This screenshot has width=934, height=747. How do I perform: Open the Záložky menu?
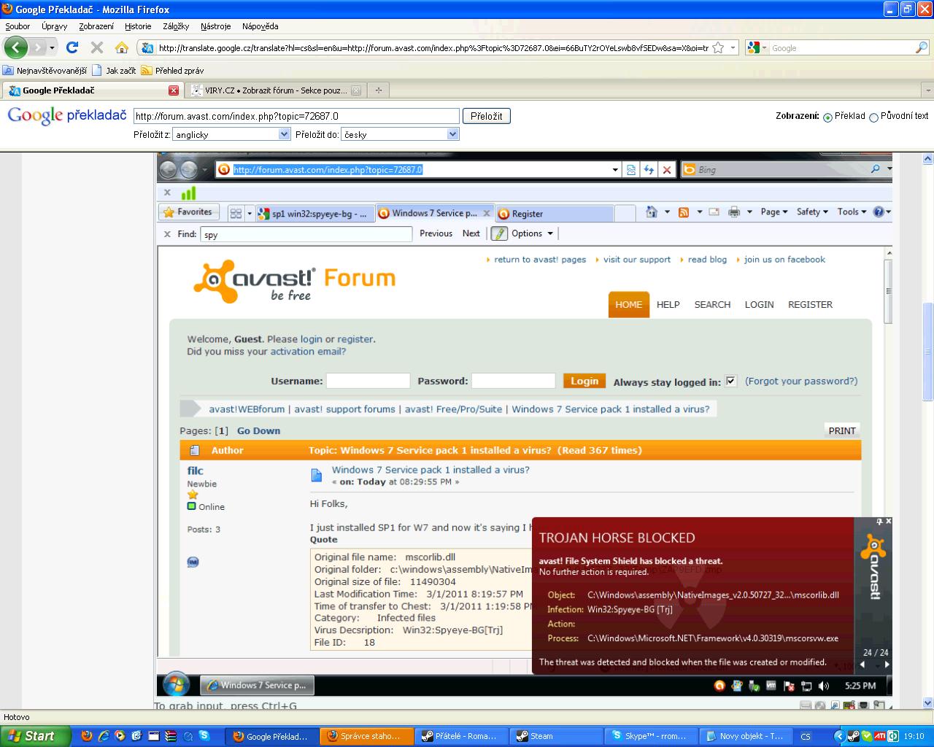click(x=176, y=26)
